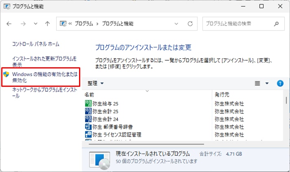Click the 50 個のプログラム status text
290x172 pixels.
(x=156, y=161)
